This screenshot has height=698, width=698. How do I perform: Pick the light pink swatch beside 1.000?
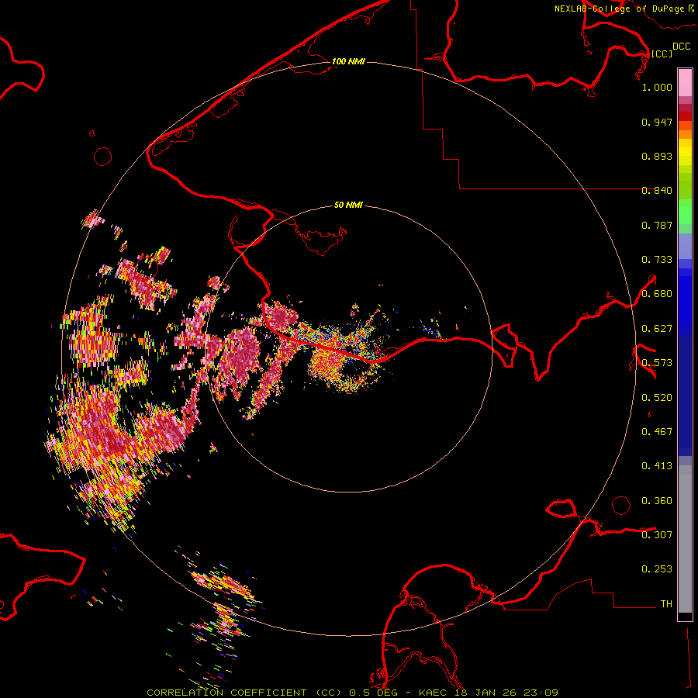[x=685, y=83]
